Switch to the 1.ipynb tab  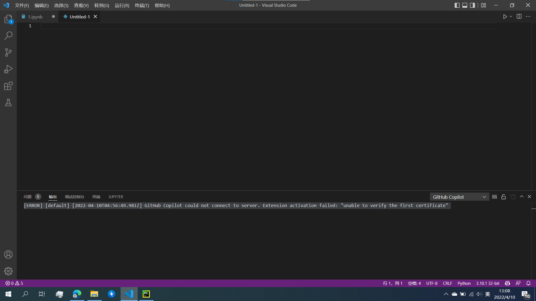pos(35,17)
